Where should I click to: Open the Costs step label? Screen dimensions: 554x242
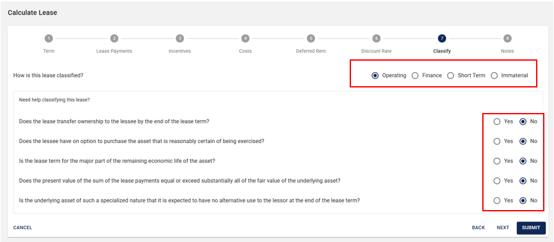coord(245,51)
